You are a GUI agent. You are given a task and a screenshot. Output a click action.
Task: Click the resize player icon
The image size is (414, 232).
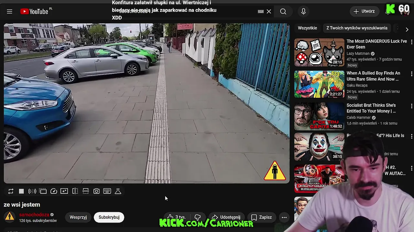86,191
